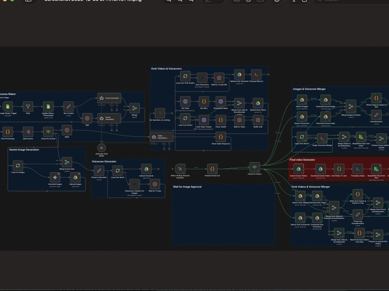389x291 pixels.
Task: Select the Check for Videos node
Action: tap(254, 167)
